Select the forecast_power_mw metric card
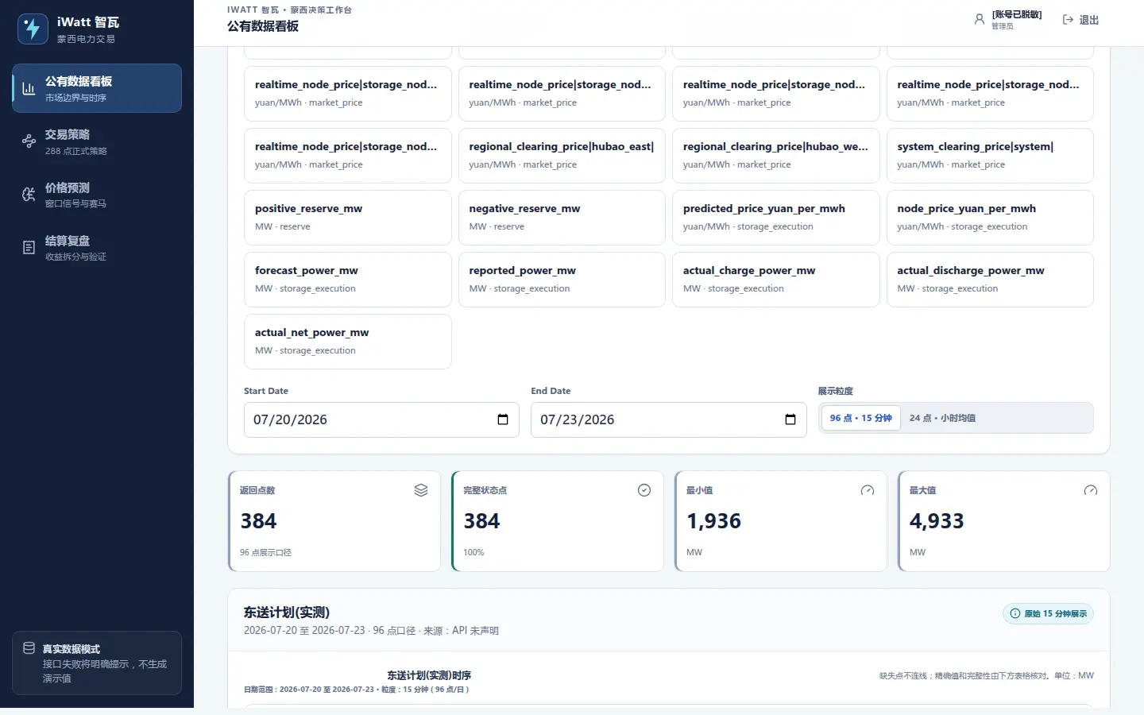Viewport: 1144px width, 715px height. click(x=348, y=280)
